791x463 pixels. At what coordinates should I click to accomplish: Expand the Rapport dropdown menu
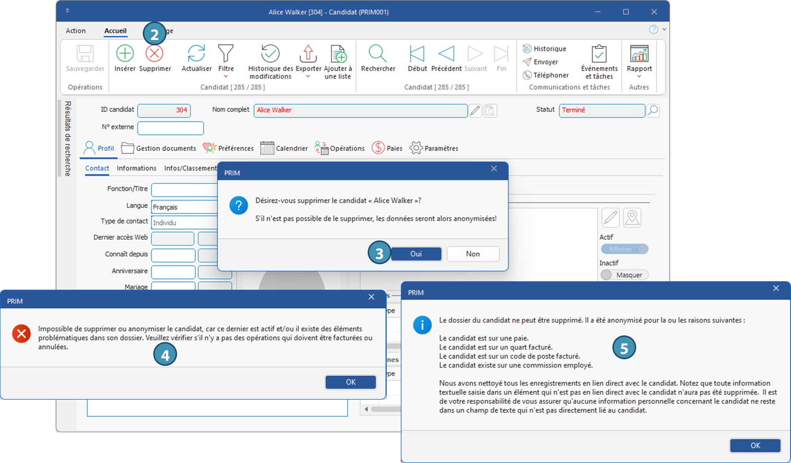pyautogui.click(x=639, y=76)
